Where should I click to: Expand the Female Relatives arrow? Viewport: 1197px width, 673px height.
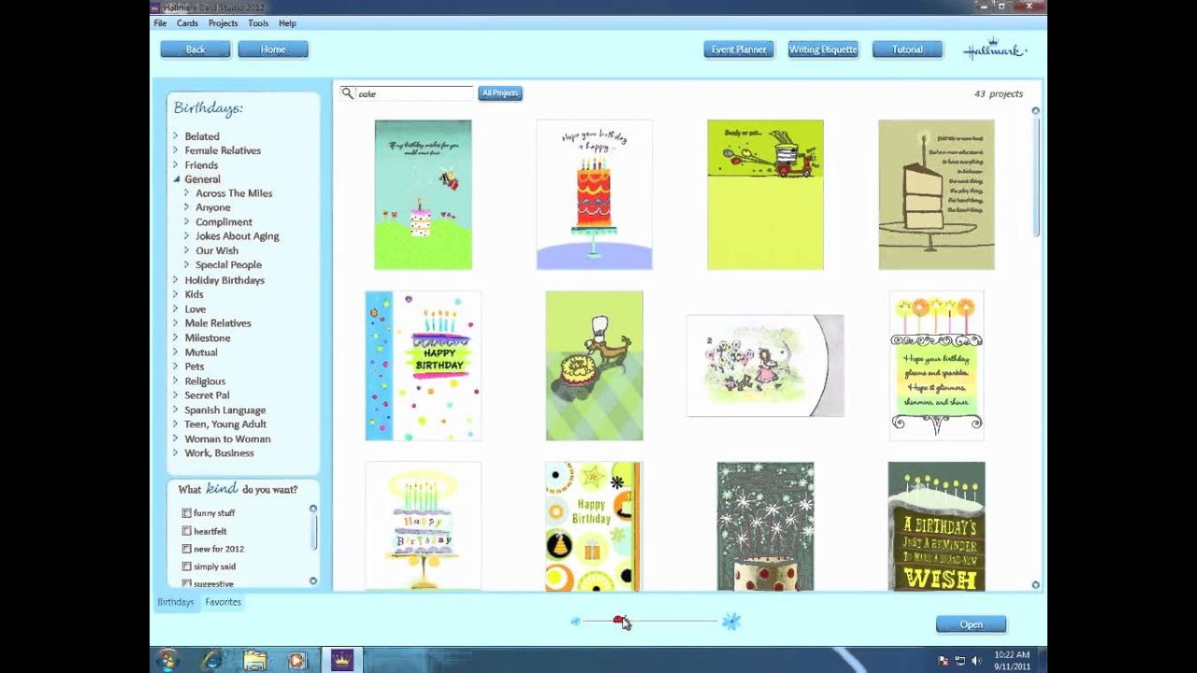(175, 150)
